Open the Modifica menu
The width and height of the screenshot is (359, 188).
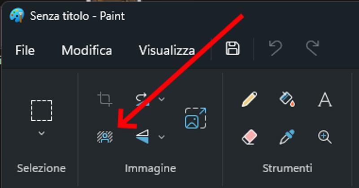87,50
